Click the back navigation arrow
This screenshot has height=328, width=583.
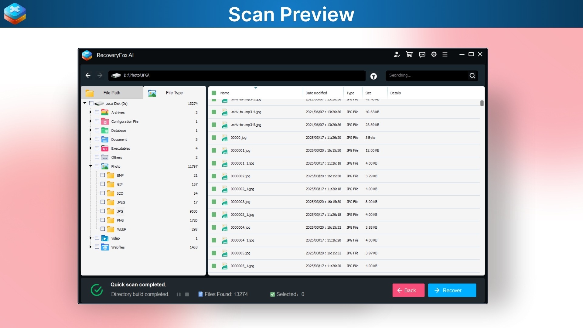88,76
